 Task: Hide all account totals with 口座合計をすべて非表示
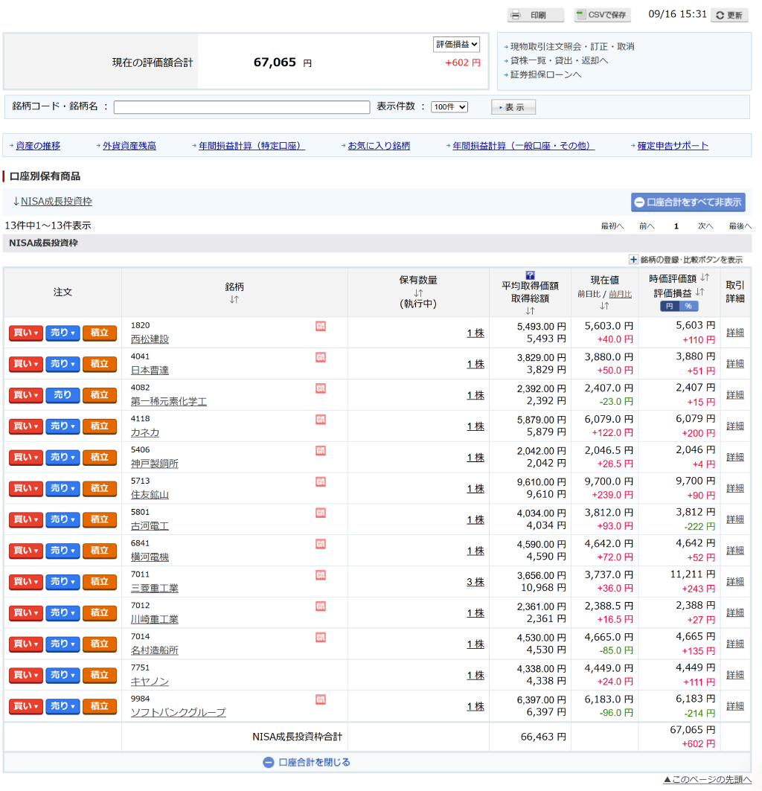pyautogui.click(x=688, y=202)
